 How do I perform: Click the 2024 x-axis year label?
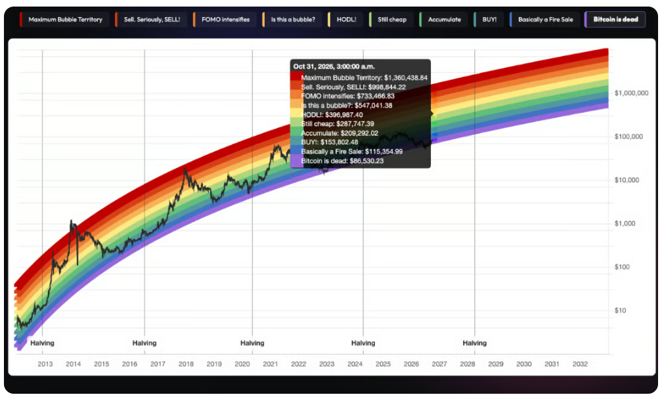pyautogui.click(x=355, y=364)
